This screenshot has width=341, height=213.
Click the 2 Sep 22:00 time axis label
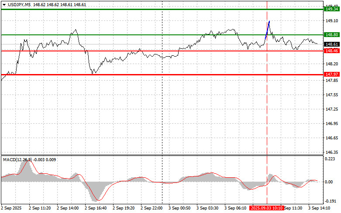pos(152,208)
